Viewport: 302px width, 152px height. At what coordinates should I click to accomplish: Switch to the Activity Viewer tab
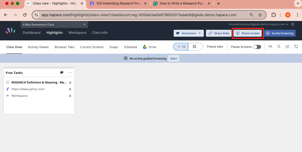(38, 47)
